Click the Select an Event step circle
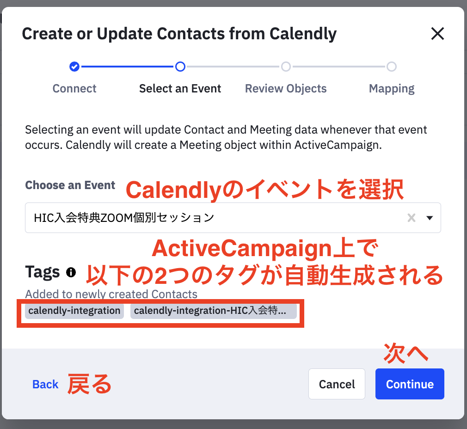The width and height of the screenshot is (467, 429). (180, 67)
